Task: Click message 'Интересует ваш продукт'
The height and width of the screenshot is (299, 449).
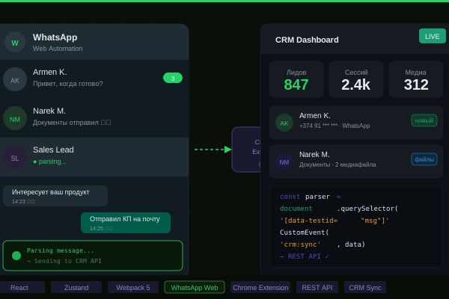Action: click(x=55, y=196)
